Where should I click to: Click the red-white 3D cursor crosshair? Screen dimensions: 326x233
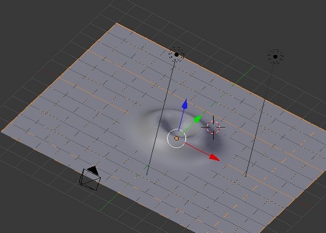(213, 127)
